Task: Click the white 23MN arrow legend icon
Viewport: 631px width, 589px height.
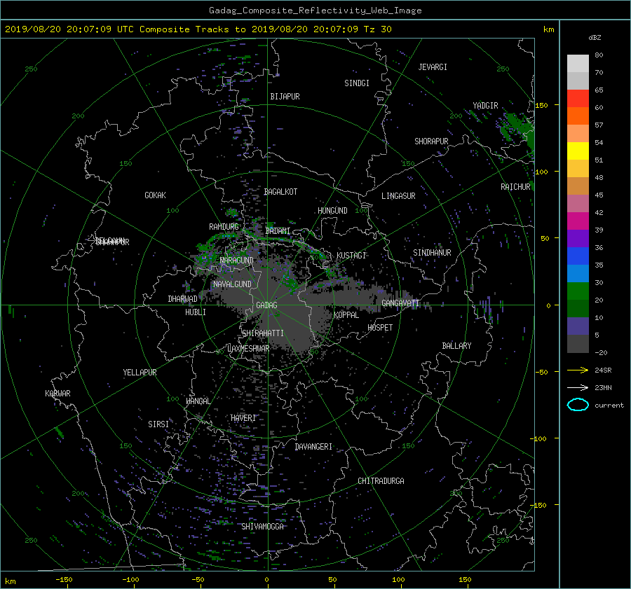Action: click(x=578, y=387)
